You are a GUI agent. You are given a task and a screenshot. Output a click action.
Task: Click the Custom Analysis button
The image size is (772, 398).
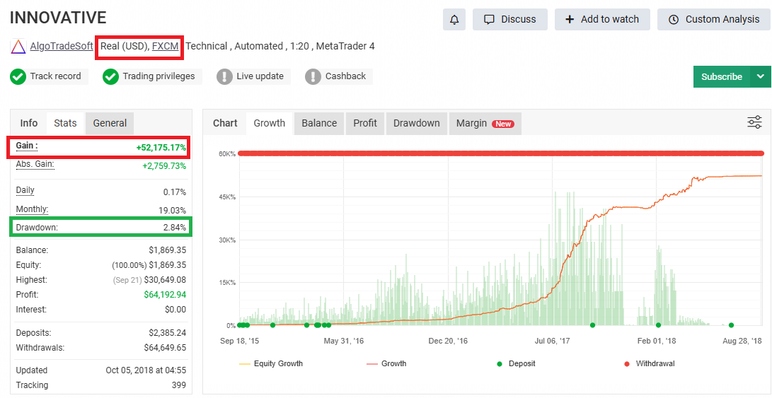click(713, 20)
